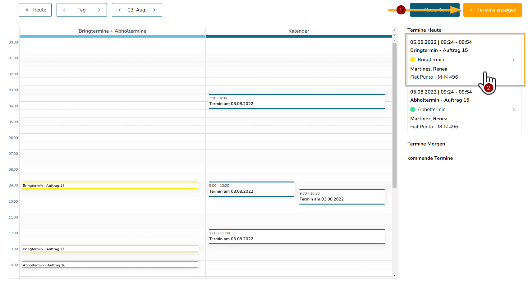Open the 03. Aug. date picker
Screen dimensions: 528x281
137,10
